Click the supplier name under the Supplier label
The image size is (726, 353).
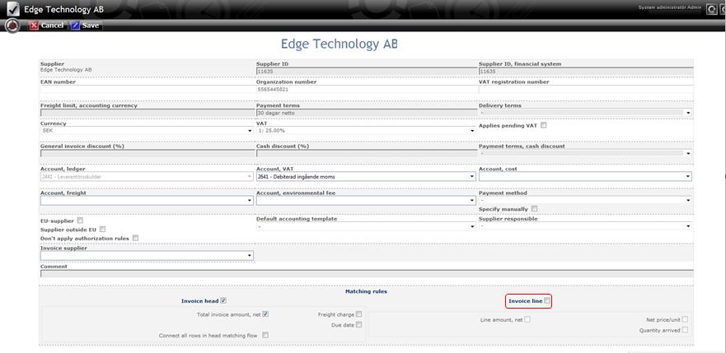tap(66, 70)
